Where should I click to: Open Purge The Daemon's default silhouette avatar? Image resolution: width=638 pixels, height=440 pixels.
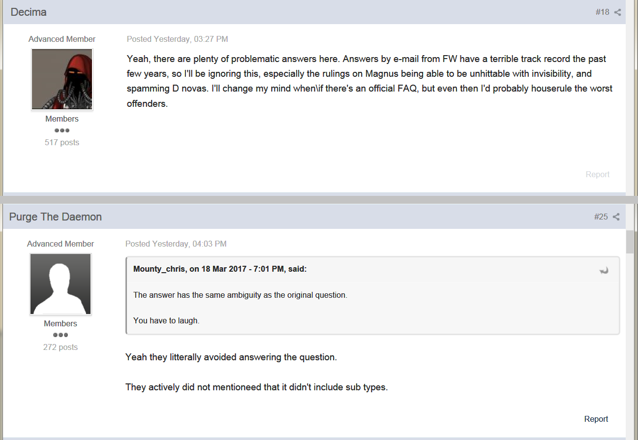61,284
